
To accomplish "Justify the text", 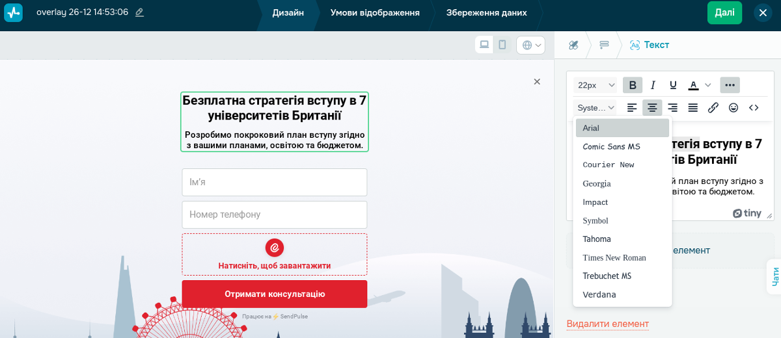I will 693,108.
